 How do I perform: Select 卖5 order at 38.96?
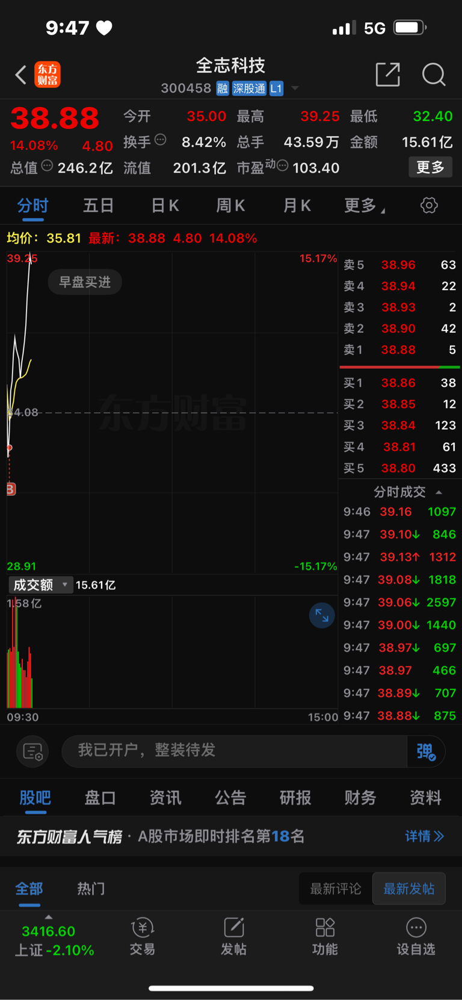399,265
